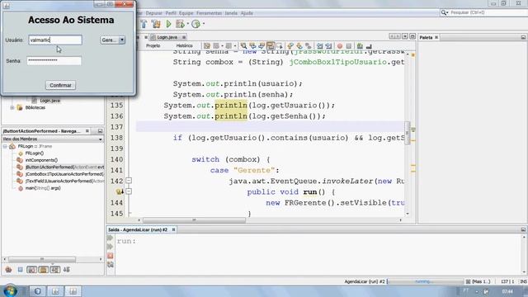Click the Senha password field
The image size is (528, 297).
tap(54, 60)
